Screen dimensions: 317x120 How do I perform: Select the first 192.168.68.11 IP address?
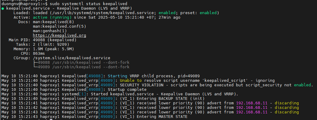tap(252, 103)
